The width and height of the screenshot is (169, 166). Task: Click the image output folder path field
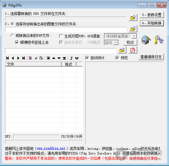pos(65,30)
